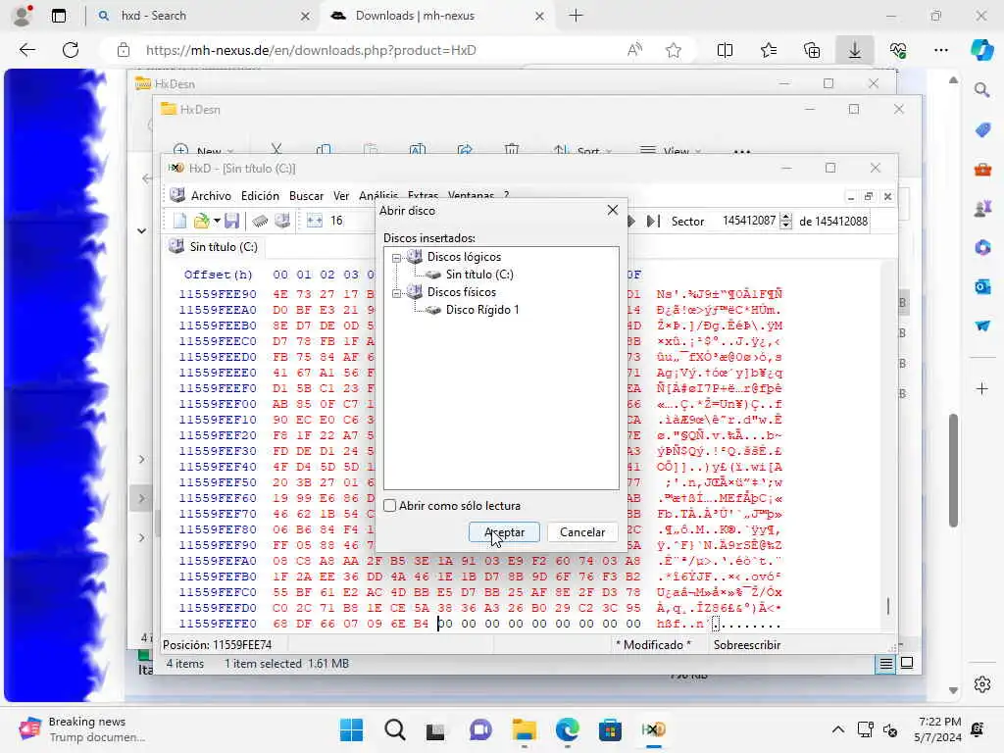Switch Explorer to large icons view
Screen dimensions: 1004x753
tap(907, 664)
